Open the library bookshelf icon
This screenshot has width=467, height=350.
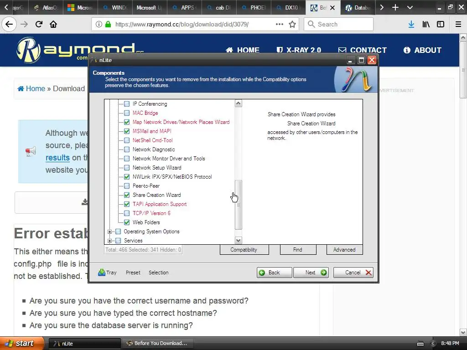tap(426, 24)
